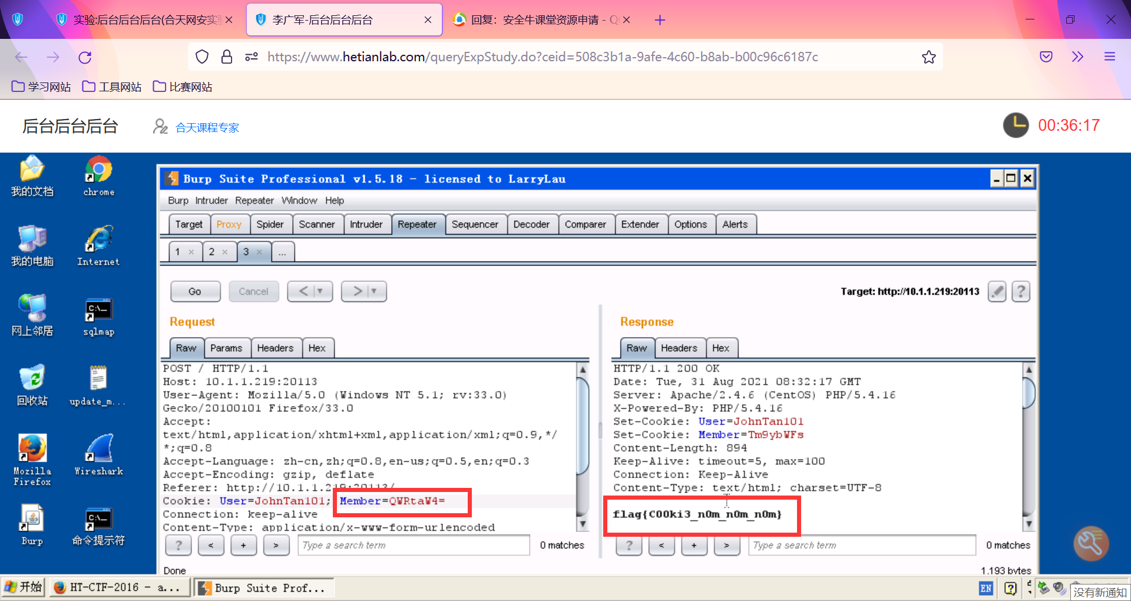1131x601 pixels.
Task: Reload the page with the refresh icon
Action: [85, 57]
